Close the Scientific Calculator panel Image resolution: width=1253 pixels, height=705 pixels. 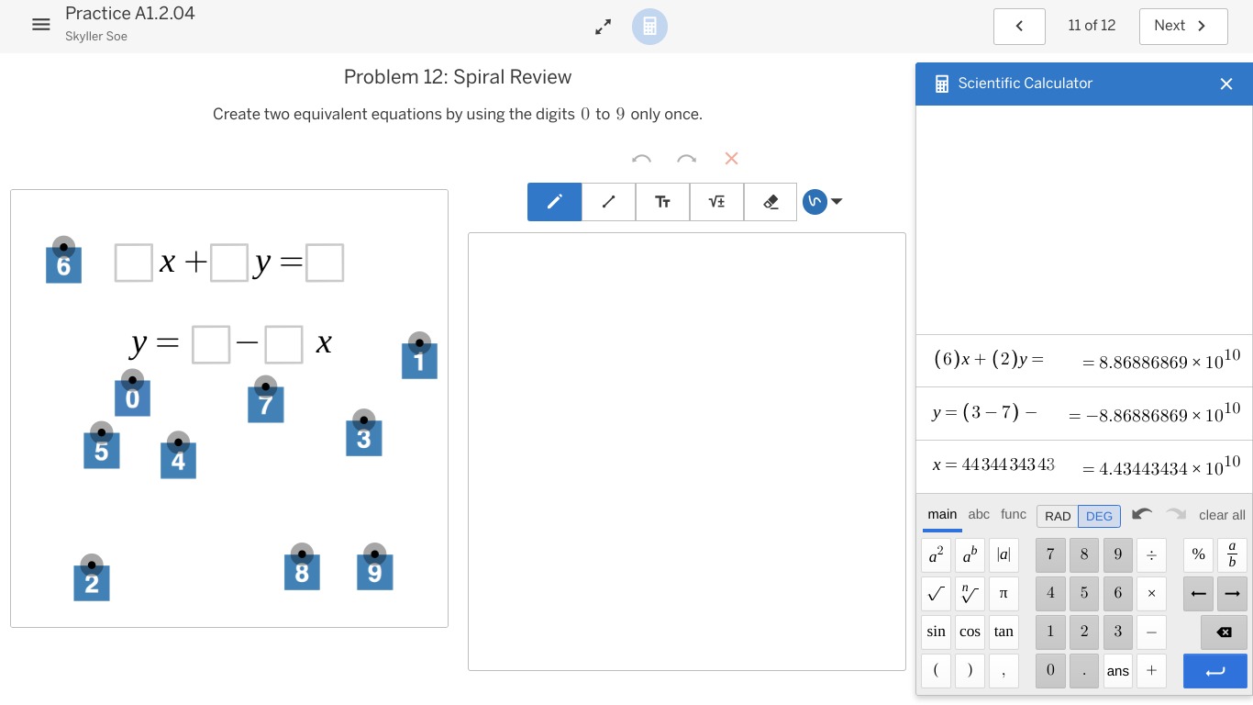point(1226,84)
